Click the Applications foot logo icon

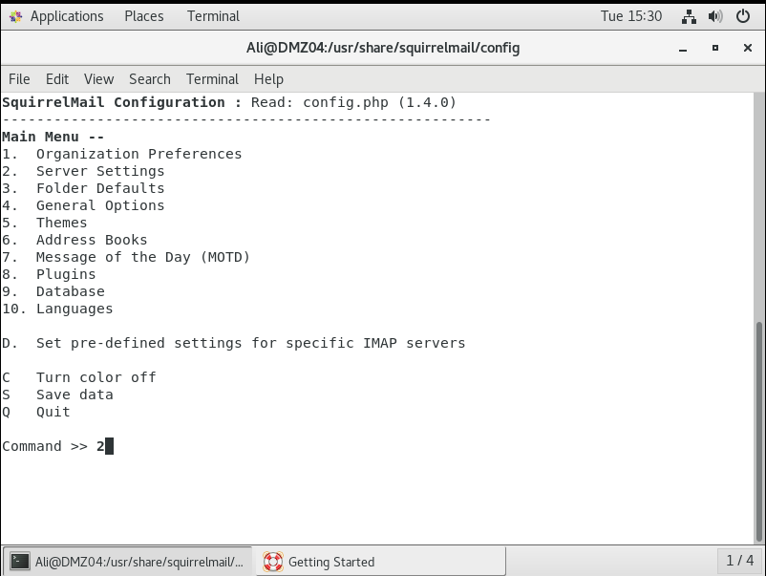click(15, 16)
